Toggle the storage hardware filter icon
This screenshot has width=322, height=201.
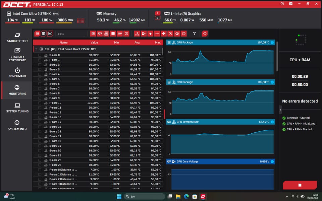113,33
